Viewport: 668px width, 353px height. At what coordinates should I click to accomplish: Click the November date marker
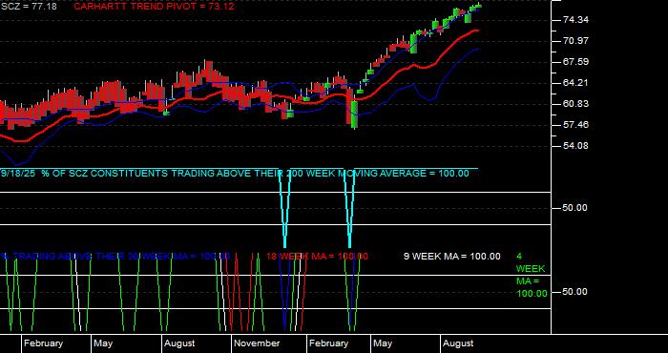pos(257,343)
